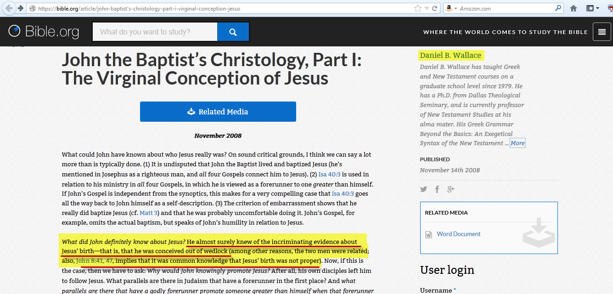Expand the bookmarks menu dropdown
613x294 pixels.
(597, 8)
